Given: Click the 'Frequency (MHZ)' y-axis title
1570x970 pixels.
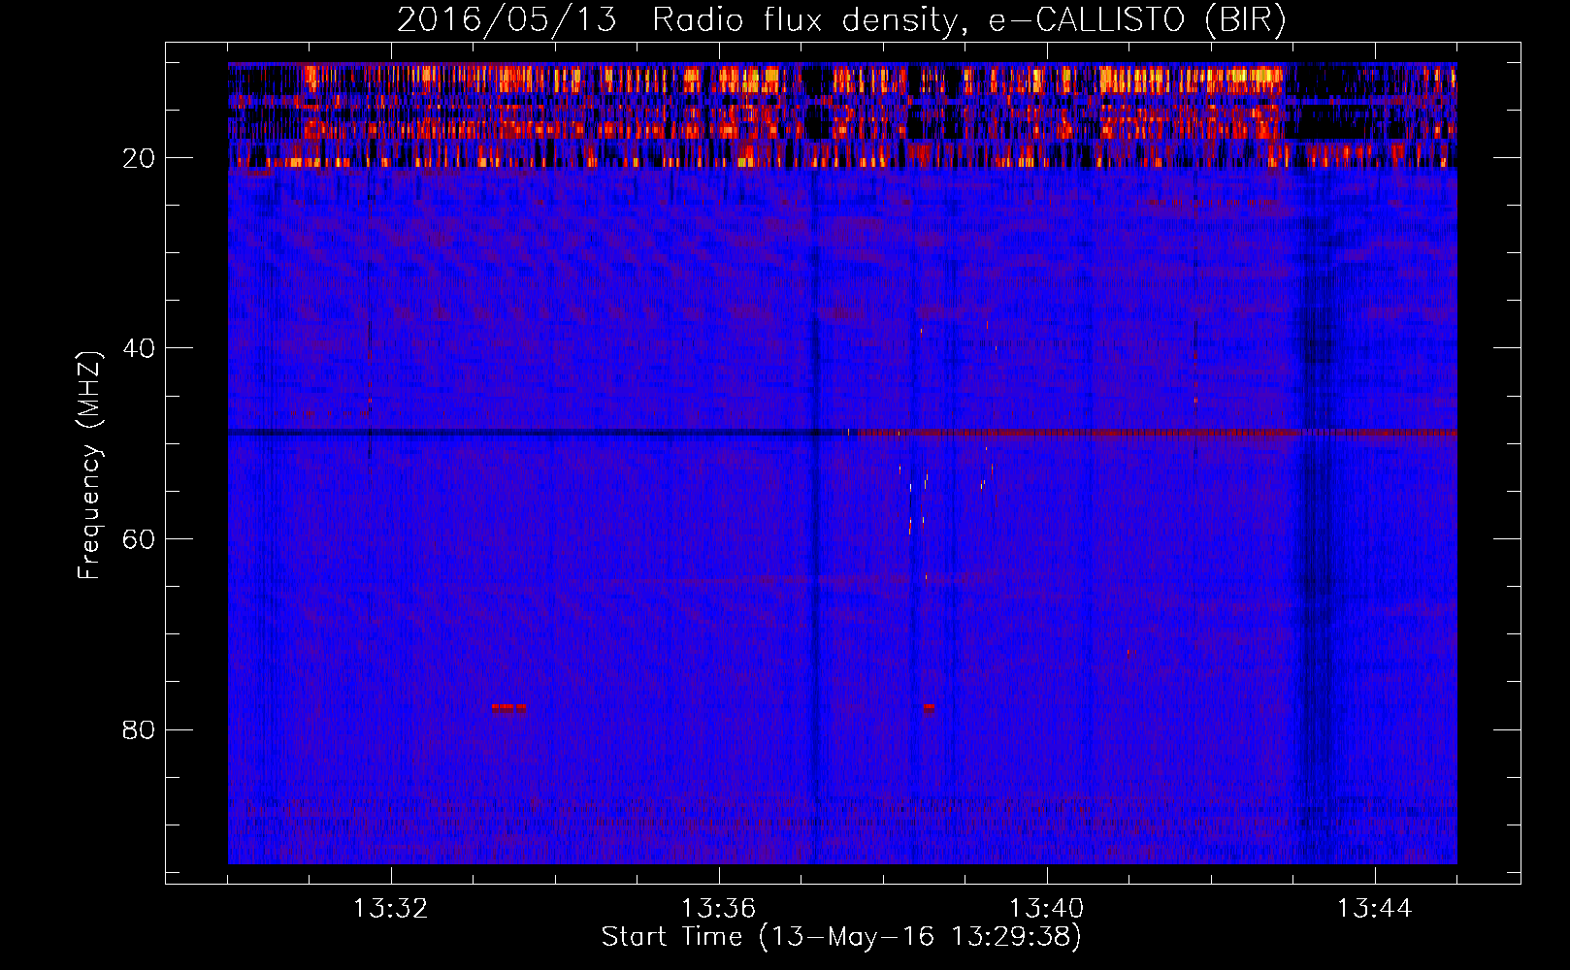Looking at the screenshot, I should click(89, 466).
